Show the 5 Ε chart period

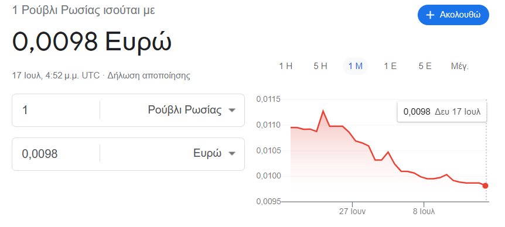(x=425, y=66)
